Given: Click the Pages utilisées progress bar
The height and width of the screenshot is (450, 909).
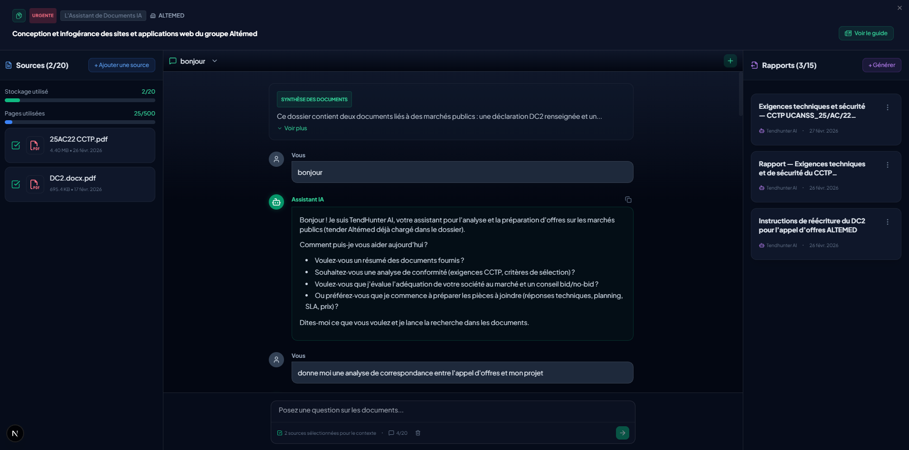Looking at the screenshot, I should (80, 122).
